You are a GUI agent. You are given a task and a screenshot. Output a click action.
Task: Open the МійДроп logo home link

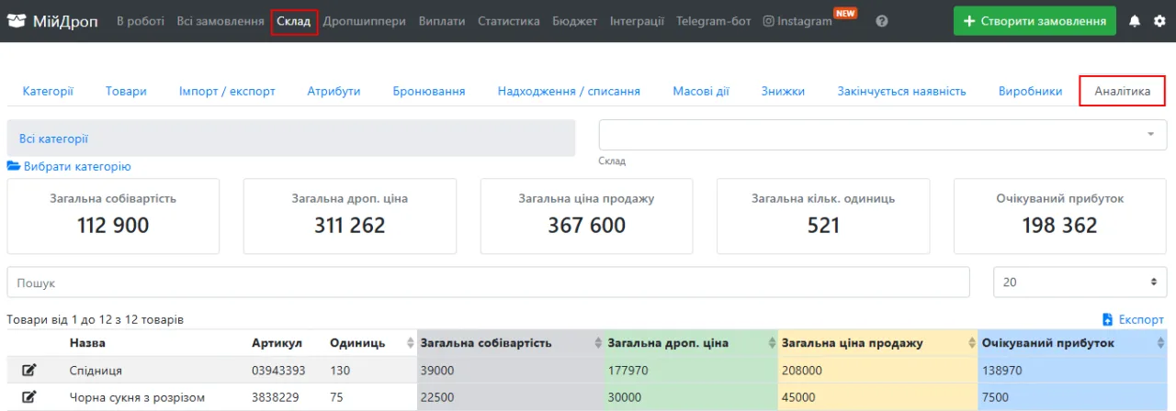52,20
